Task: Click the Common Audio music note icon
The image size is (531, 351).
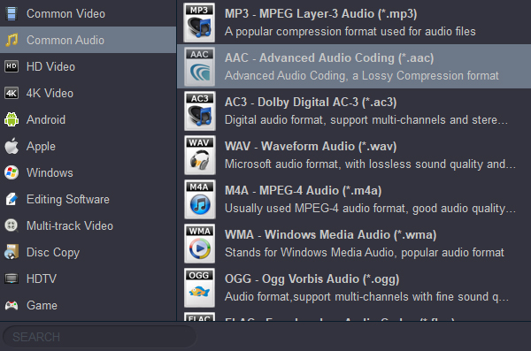Action: click(x=12, y=40)
